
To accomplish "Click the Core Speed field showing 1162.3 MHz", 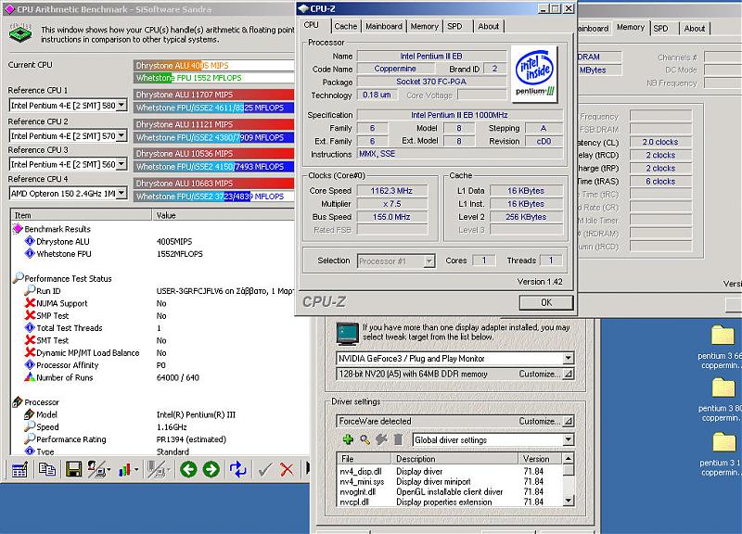I will [391, 191].
